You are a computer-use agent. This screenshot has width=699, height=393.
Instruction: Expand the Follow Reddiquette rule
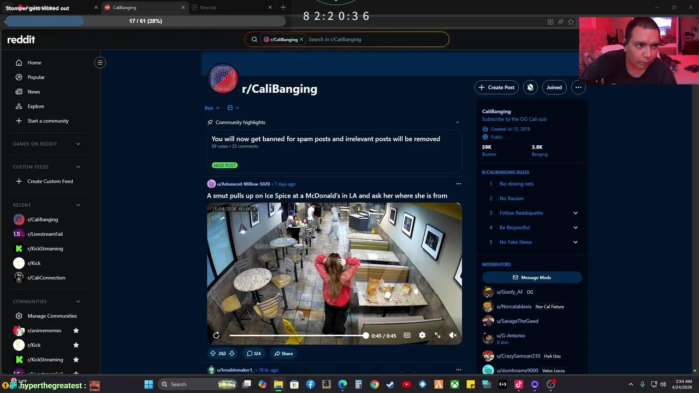(x=575, y=213)
